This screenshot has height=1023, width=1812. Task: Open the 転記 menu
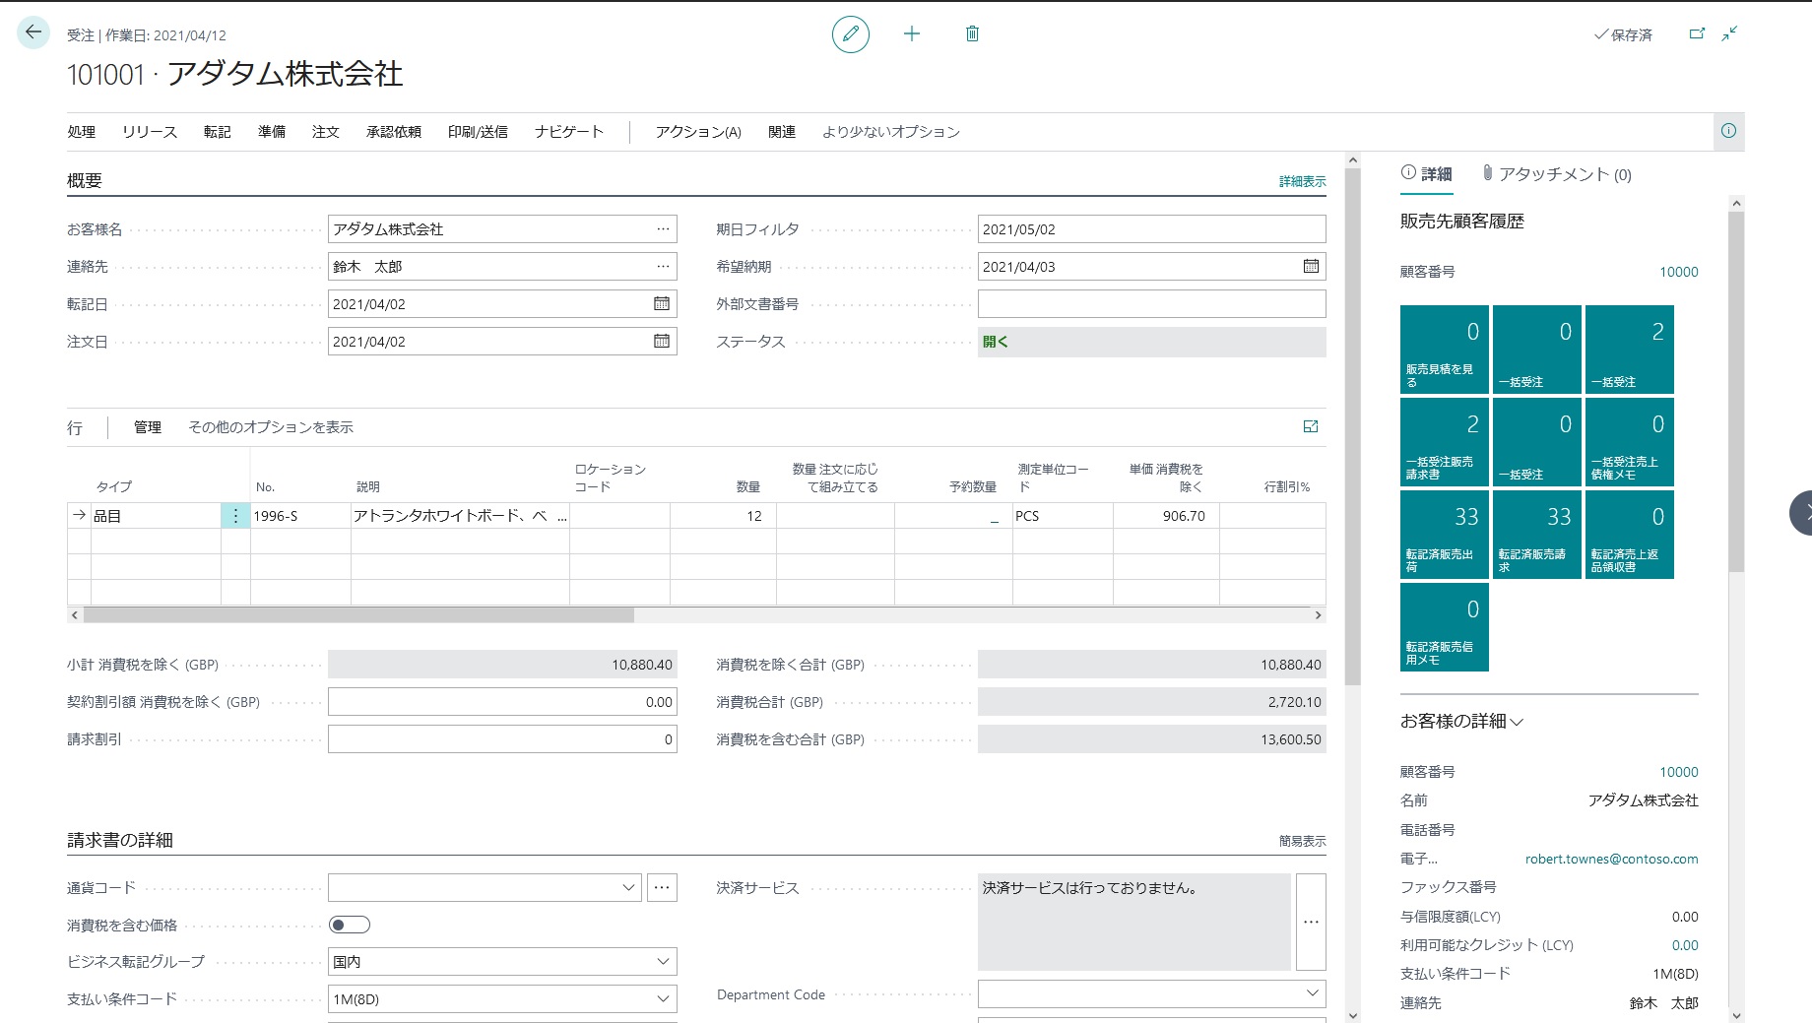(x=218, y=132)
